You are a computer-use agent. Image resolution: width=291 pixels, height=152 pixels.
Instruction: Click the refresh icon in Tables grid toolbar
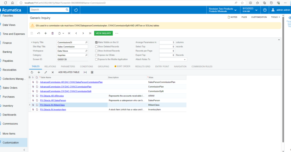(32, 72)
